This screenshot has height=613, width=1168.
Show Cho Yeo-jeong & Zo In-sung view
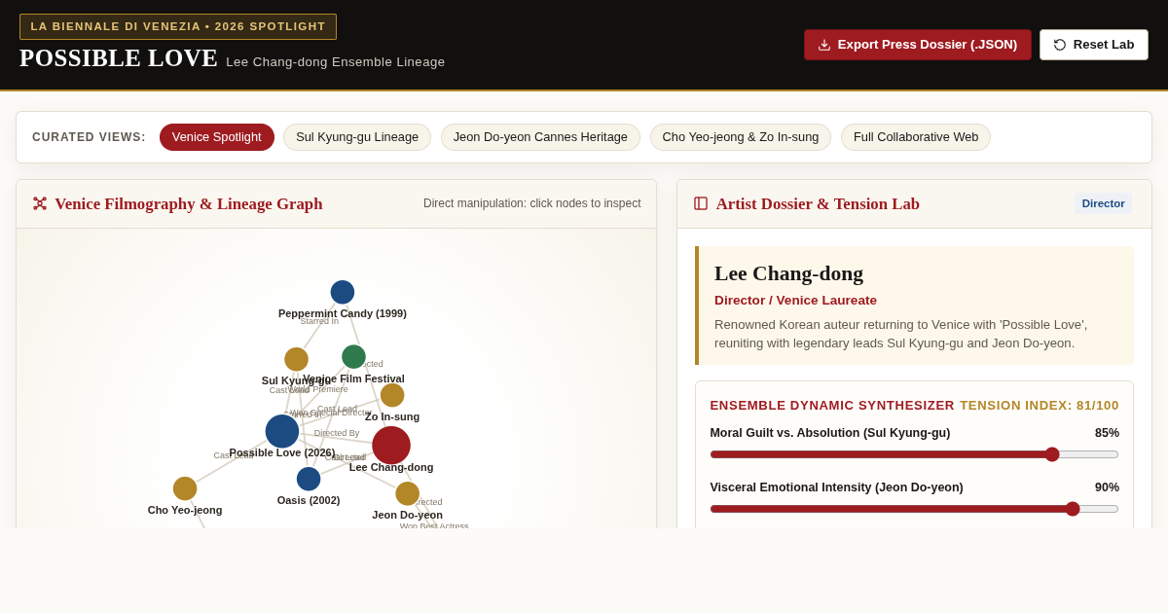(741, 137)
